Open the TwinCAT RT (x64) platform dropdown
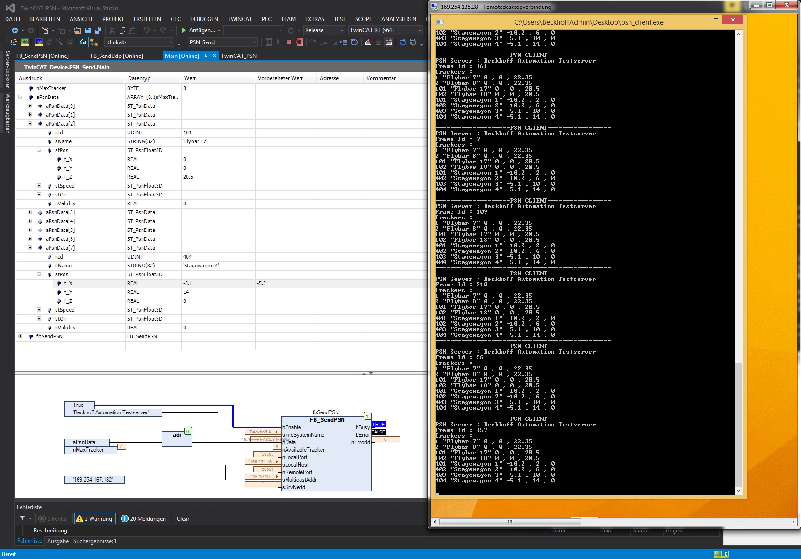Viewport: 801px width, 559px height. click(386, 30)
